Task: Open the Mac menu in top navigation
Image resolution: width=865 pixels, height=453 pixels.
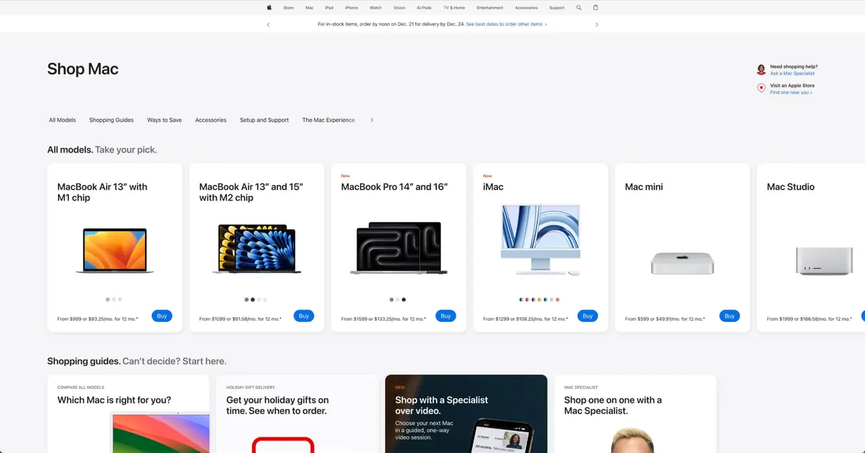Action: coord(309,8)
